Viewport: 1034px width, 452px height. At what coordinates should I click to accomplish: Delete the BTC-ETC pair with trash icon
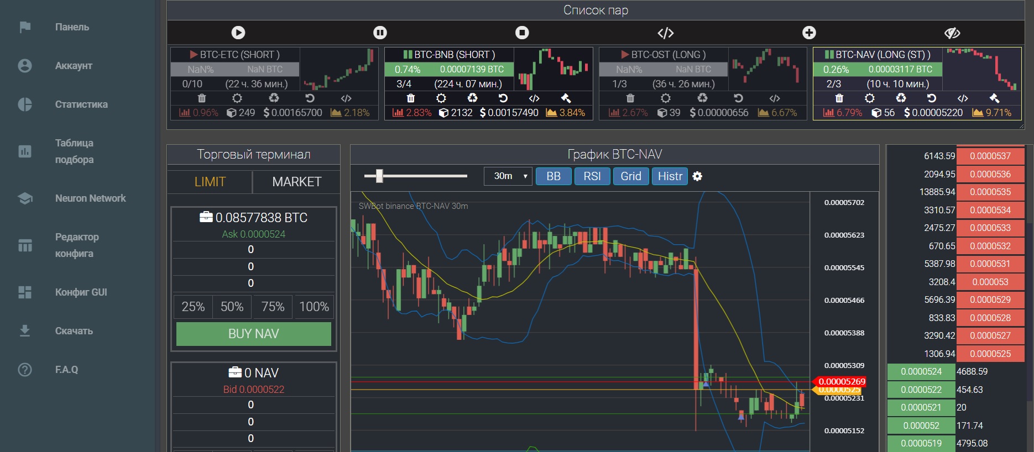pos(202,98)
